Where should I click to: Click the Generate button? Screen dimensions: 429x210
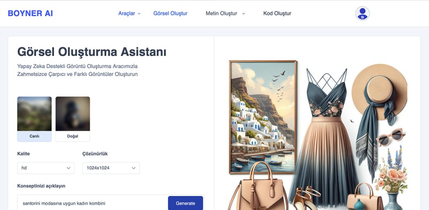pos(186,203)
